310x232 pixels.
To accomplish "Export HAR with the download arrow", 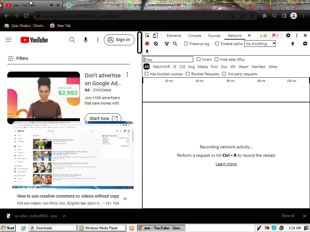I will [x=147, y=51].
